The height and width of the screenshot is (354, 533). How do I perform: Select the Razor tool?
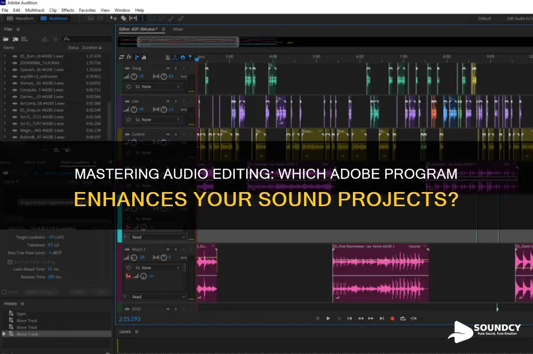124,18
